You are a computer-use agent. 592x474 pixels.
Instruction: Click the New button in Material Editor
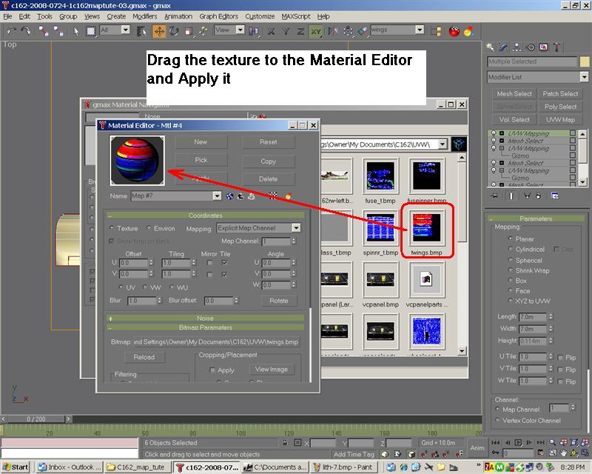(201, 142)
